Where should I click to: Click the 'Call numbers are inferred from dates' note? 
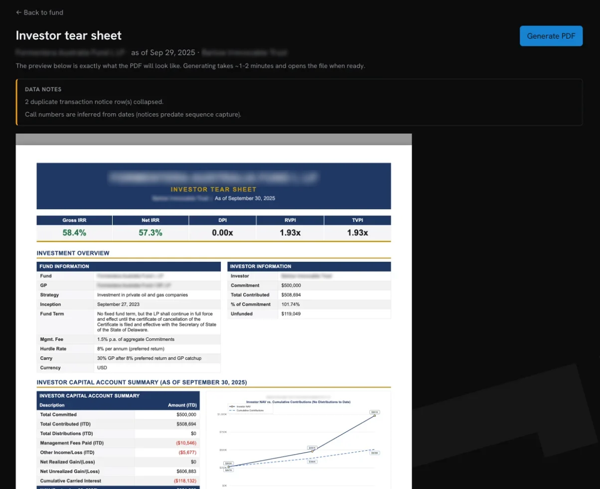(133, 115)
